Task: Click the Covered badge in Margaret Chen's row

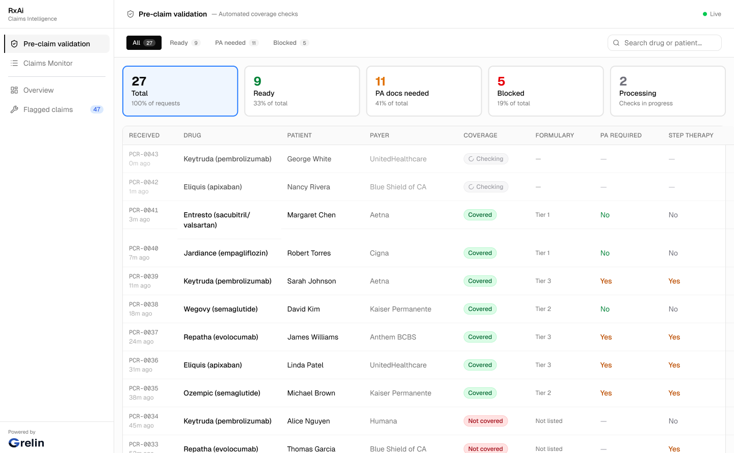Action: (x=480, y=215)
